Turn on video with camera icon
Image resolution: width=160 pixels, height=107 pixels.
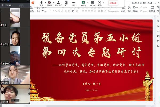(x=50, y=3)
